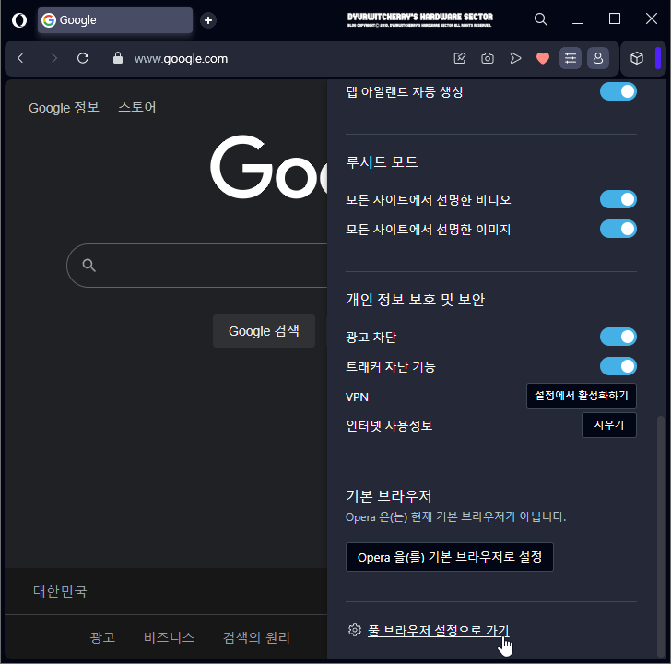The width and height of the screenshot is (671, 664).
Task: Close the Easy Setup panel icon
Action: click(x=571, y=58)
